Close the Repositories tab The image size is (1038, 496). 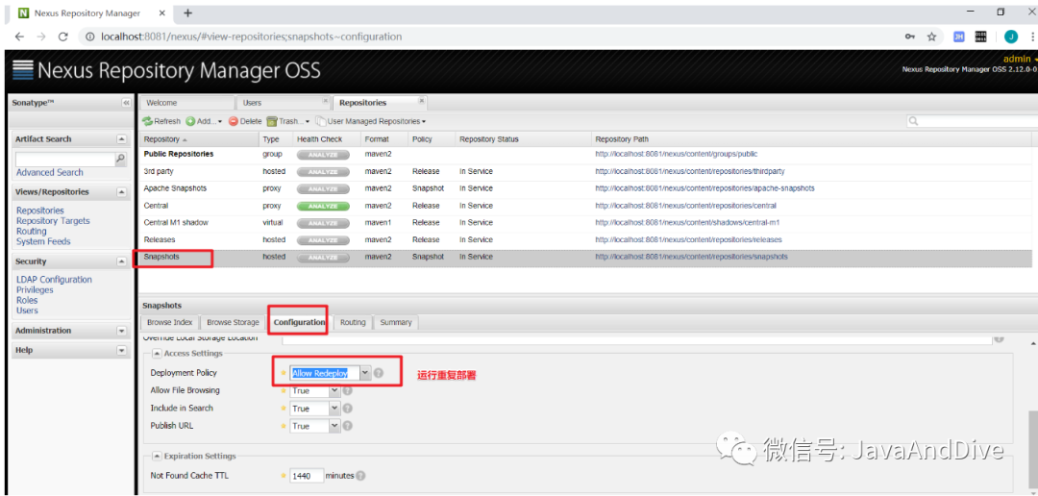point(421,101)
